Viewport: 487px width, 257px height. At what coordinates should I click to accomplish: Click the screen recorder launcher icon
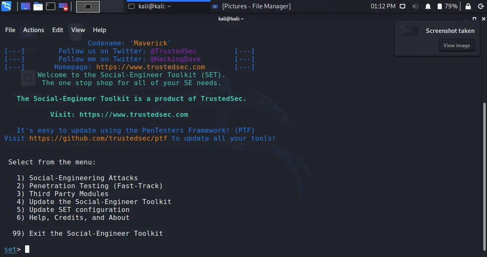(63, 6)
